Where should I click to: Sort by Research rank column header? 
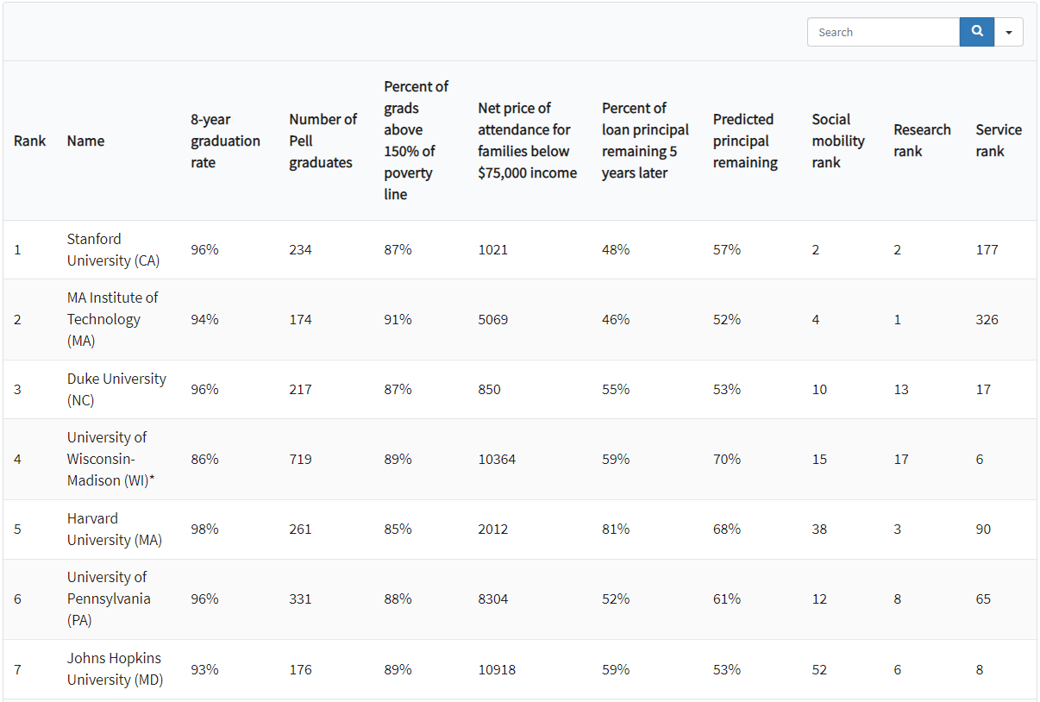(922, 141)
